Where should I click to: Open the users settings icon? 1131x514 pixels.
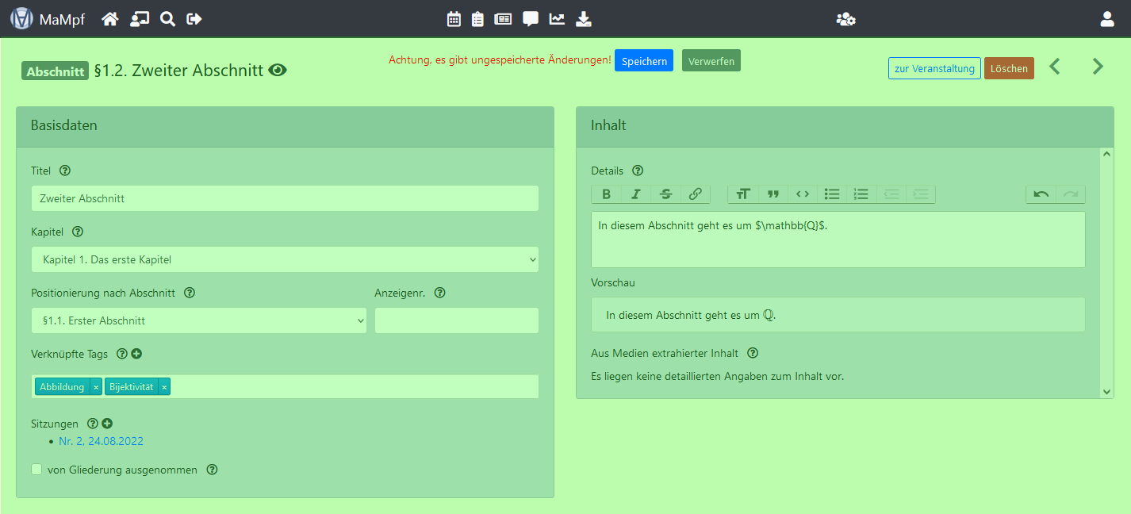[x=846, y=19]
